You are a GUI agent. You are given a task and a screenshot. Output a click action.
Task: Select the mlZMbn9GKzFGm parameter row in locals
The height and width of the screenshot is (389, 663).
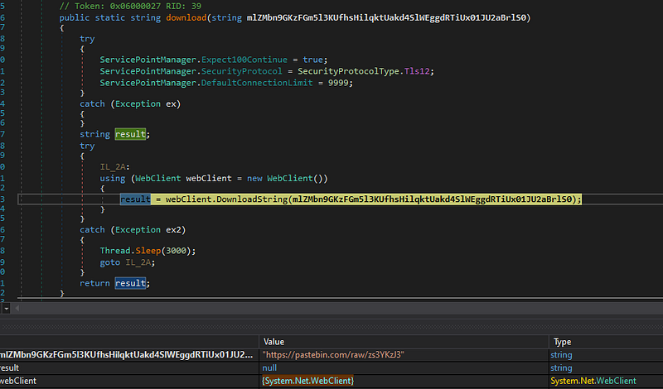(124, 354)
